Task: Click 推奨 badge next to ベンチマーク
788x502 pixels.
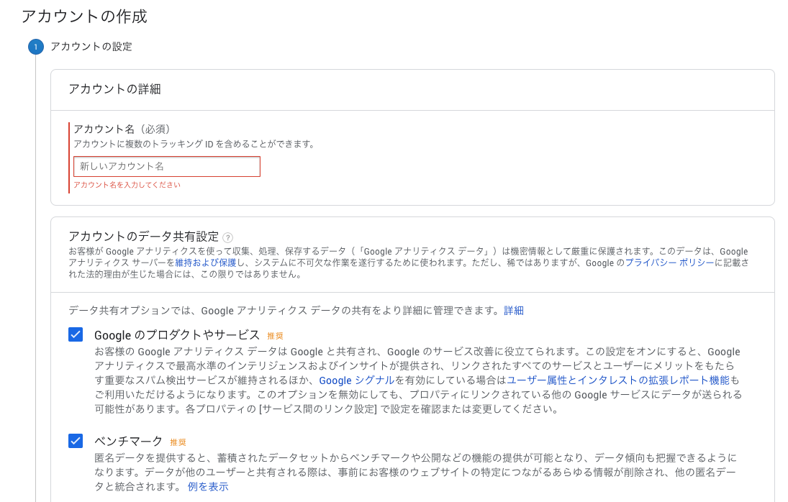Action: point(178,442)
